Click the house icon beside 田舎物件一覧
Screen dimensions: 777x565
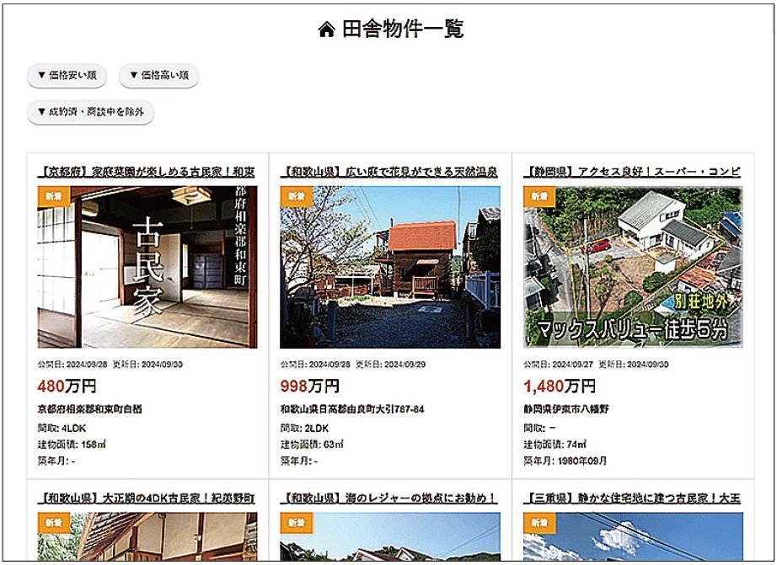pos(326,29)
